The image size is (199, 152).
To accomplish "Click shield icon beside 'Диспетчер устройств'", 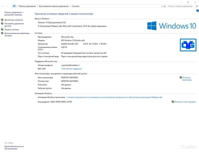I will [x=2, y=20].
